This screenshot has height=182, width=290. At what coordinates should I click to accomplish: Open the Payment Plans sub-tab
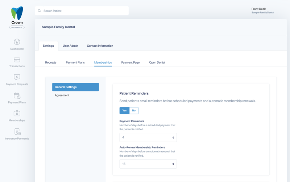coord(75,62)
